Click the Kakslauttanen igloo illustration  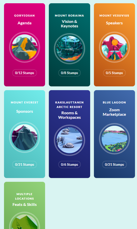[70, 140]
